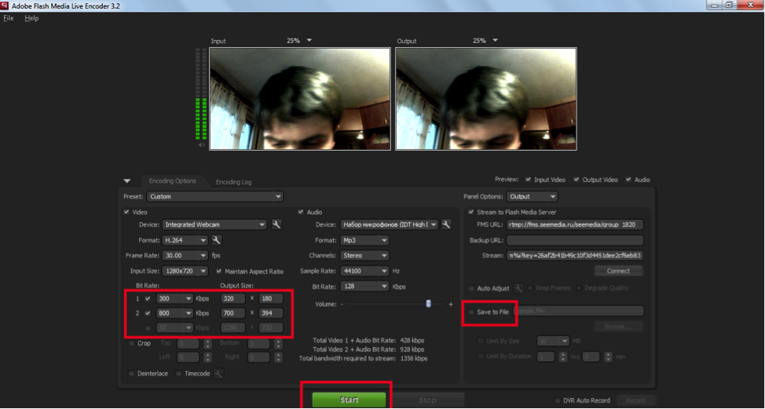Click the Adobe Flash Media Encoder app icon
The width and height of the screenshot is (765, 409).
[x=5, y=5]
